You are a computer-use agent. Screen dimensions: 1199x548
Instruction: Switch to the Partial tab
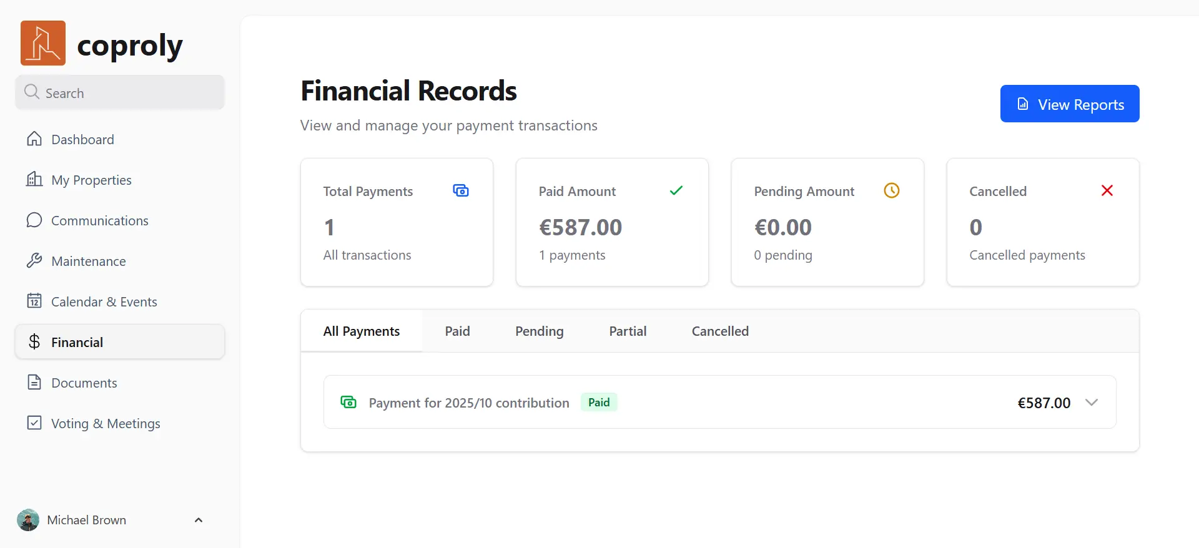(x=628, y=331)
